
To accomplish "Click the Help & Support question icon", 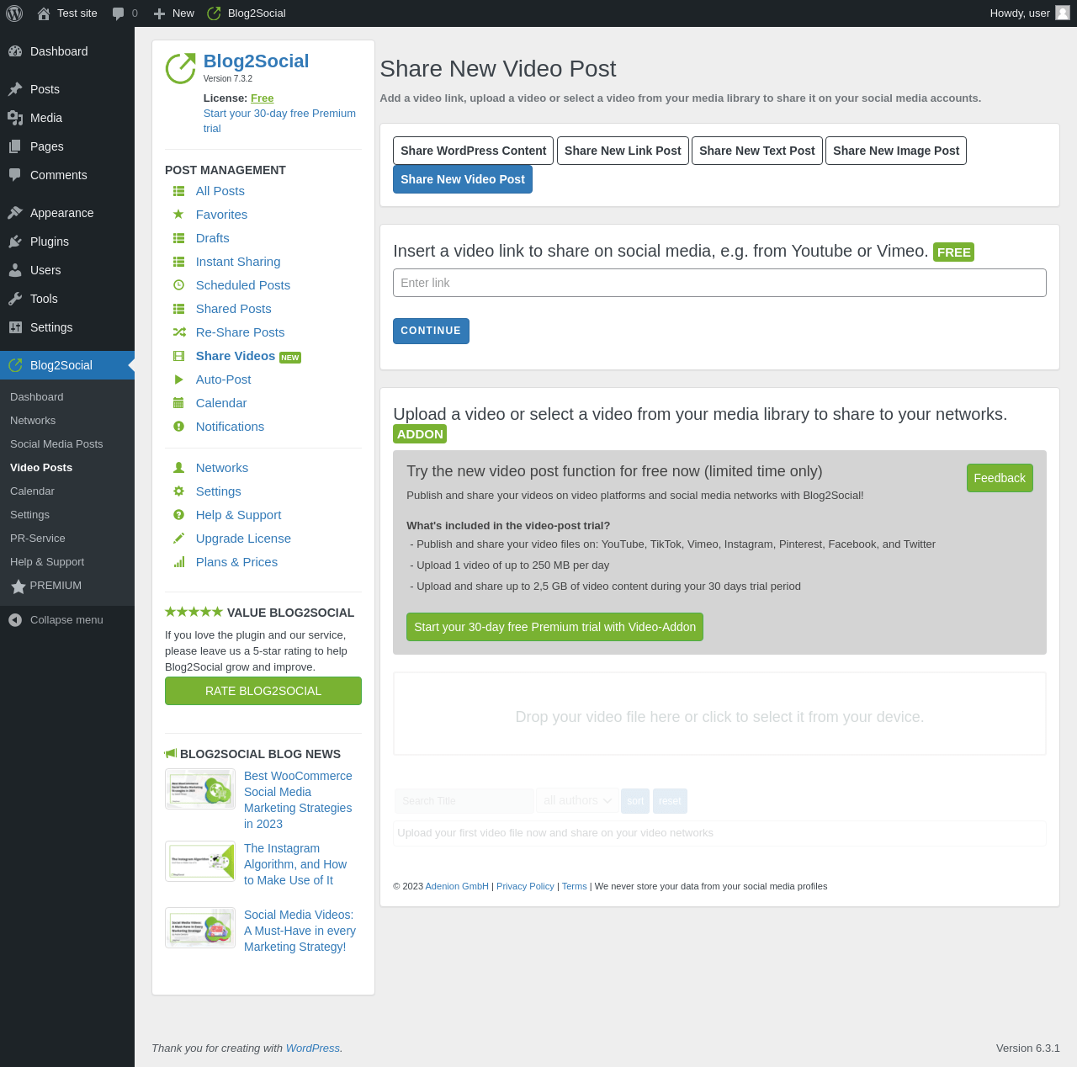I will point(178,515).
